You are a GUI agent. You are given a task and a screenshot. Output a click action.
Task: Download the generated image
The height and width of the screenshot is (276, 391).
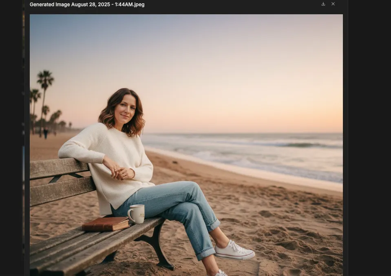323,4
